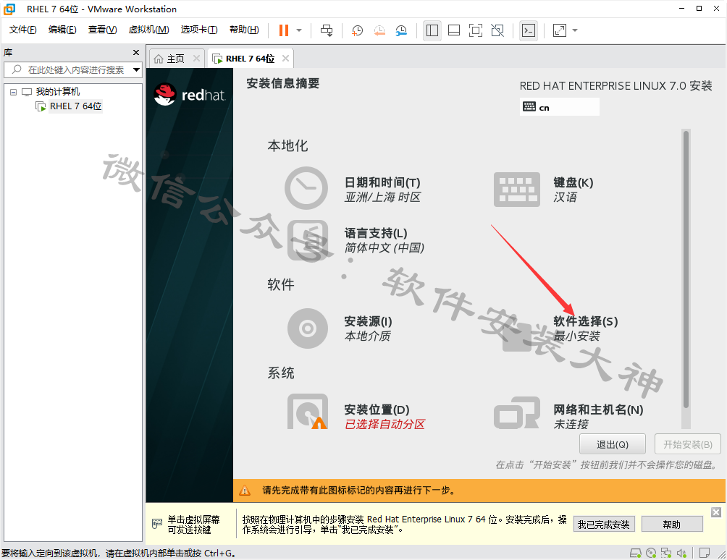Take a snapshot of the virtual machine
Viewport: 727px width, 560px height.
pos(357,30)
